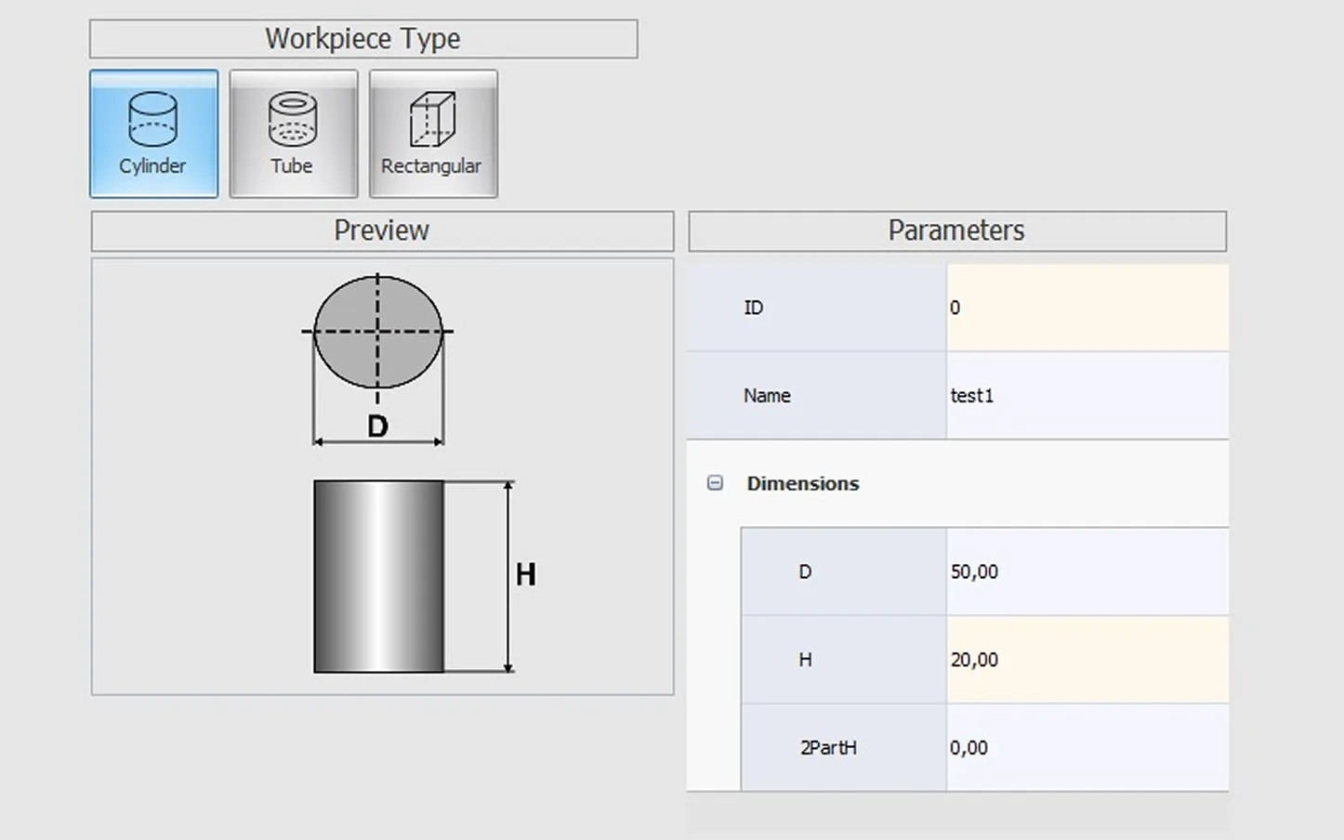Click the Workpiece Type header bar
The width and height of the screenshot is (1344, 840).
(x=363, y=39)
